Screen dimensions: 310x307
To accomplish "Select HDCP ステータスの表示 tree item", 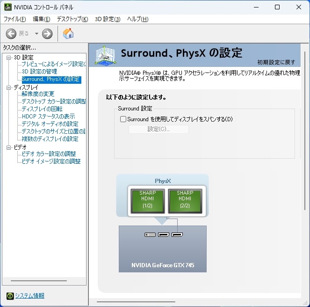I will (49, 117).
